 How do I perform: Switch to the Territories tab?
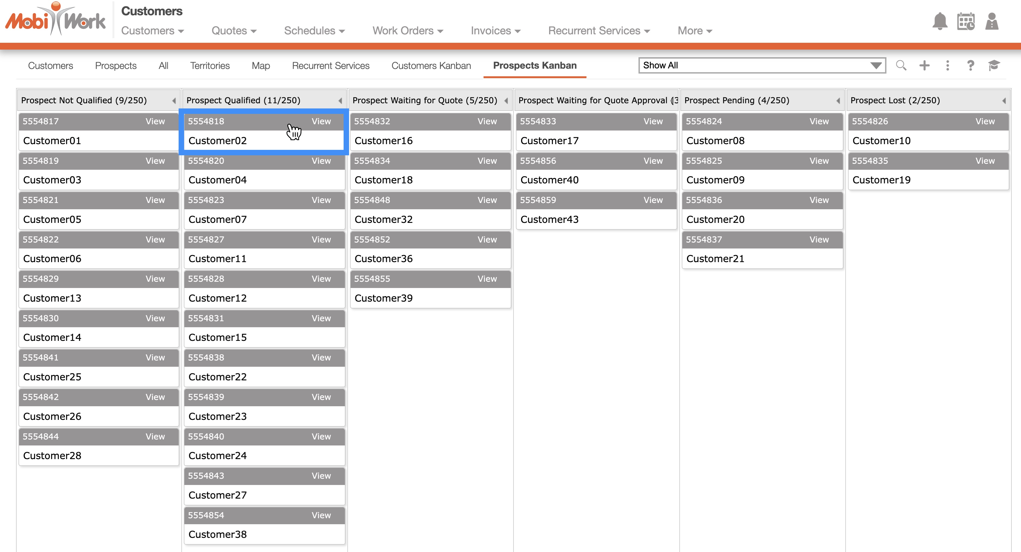tap(210, 65)
